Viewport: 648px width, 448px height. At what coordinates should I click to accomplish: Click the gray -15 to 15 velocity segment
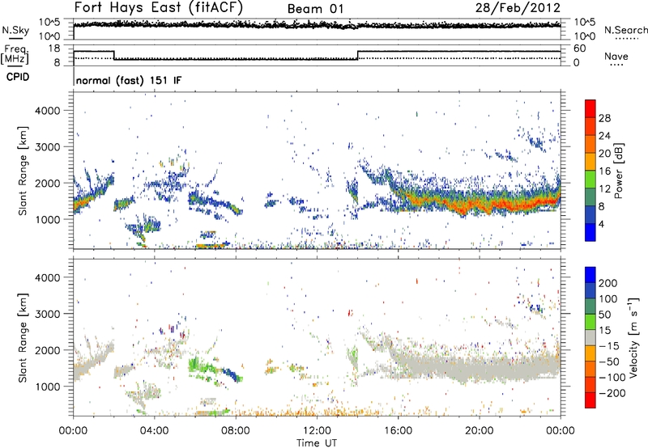(x=590, y=337)
